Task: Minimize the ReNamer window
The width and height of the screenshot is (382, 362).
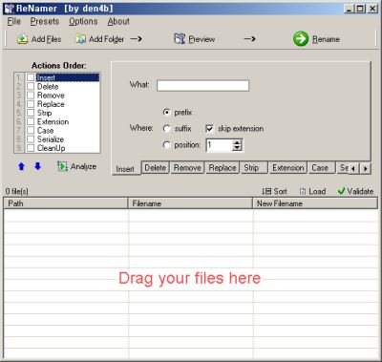Action: pyautogui.click(x=349, y=9)
